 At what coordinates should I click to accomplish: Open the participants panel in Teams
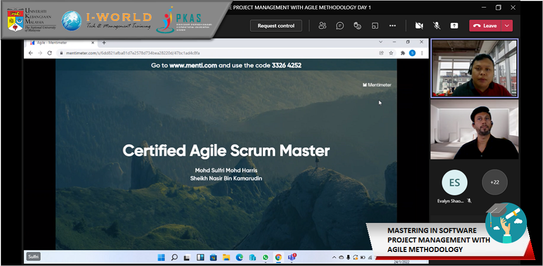click(x=322, y=26)
